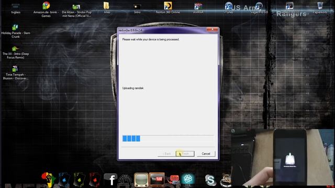Launch WinRAR from the desktop
The image size is (335, 188).
coord(198,8)
